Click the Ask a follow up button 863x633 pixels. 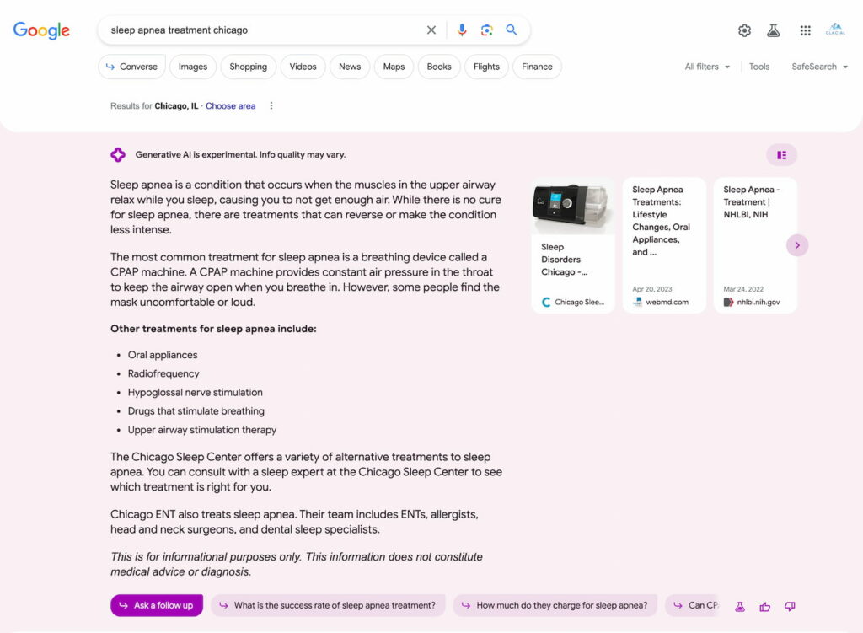click(x=157, y=605)
